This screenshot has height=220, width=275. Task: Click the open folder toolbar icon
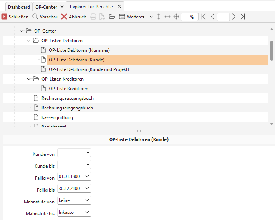112,17
